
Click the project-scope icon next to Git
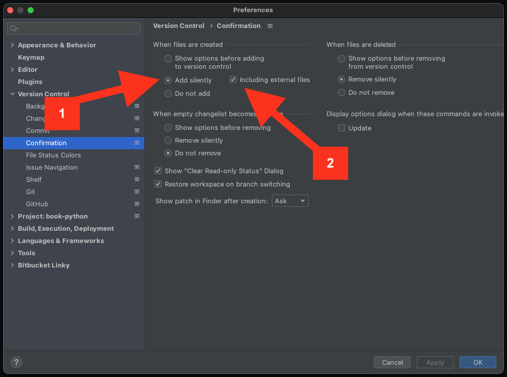tap(137, 192)
